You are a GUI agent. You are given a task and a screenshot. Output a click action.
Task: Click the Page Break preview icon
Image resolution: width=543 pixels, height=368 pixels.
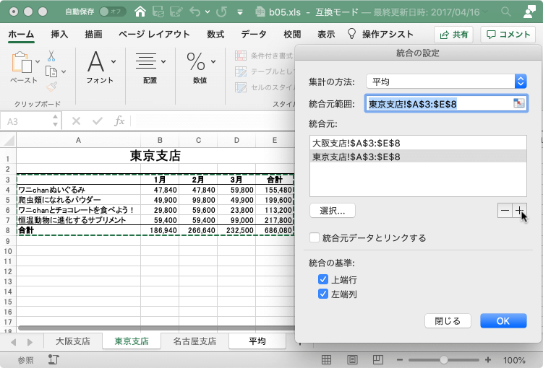[x=378, y=360]
